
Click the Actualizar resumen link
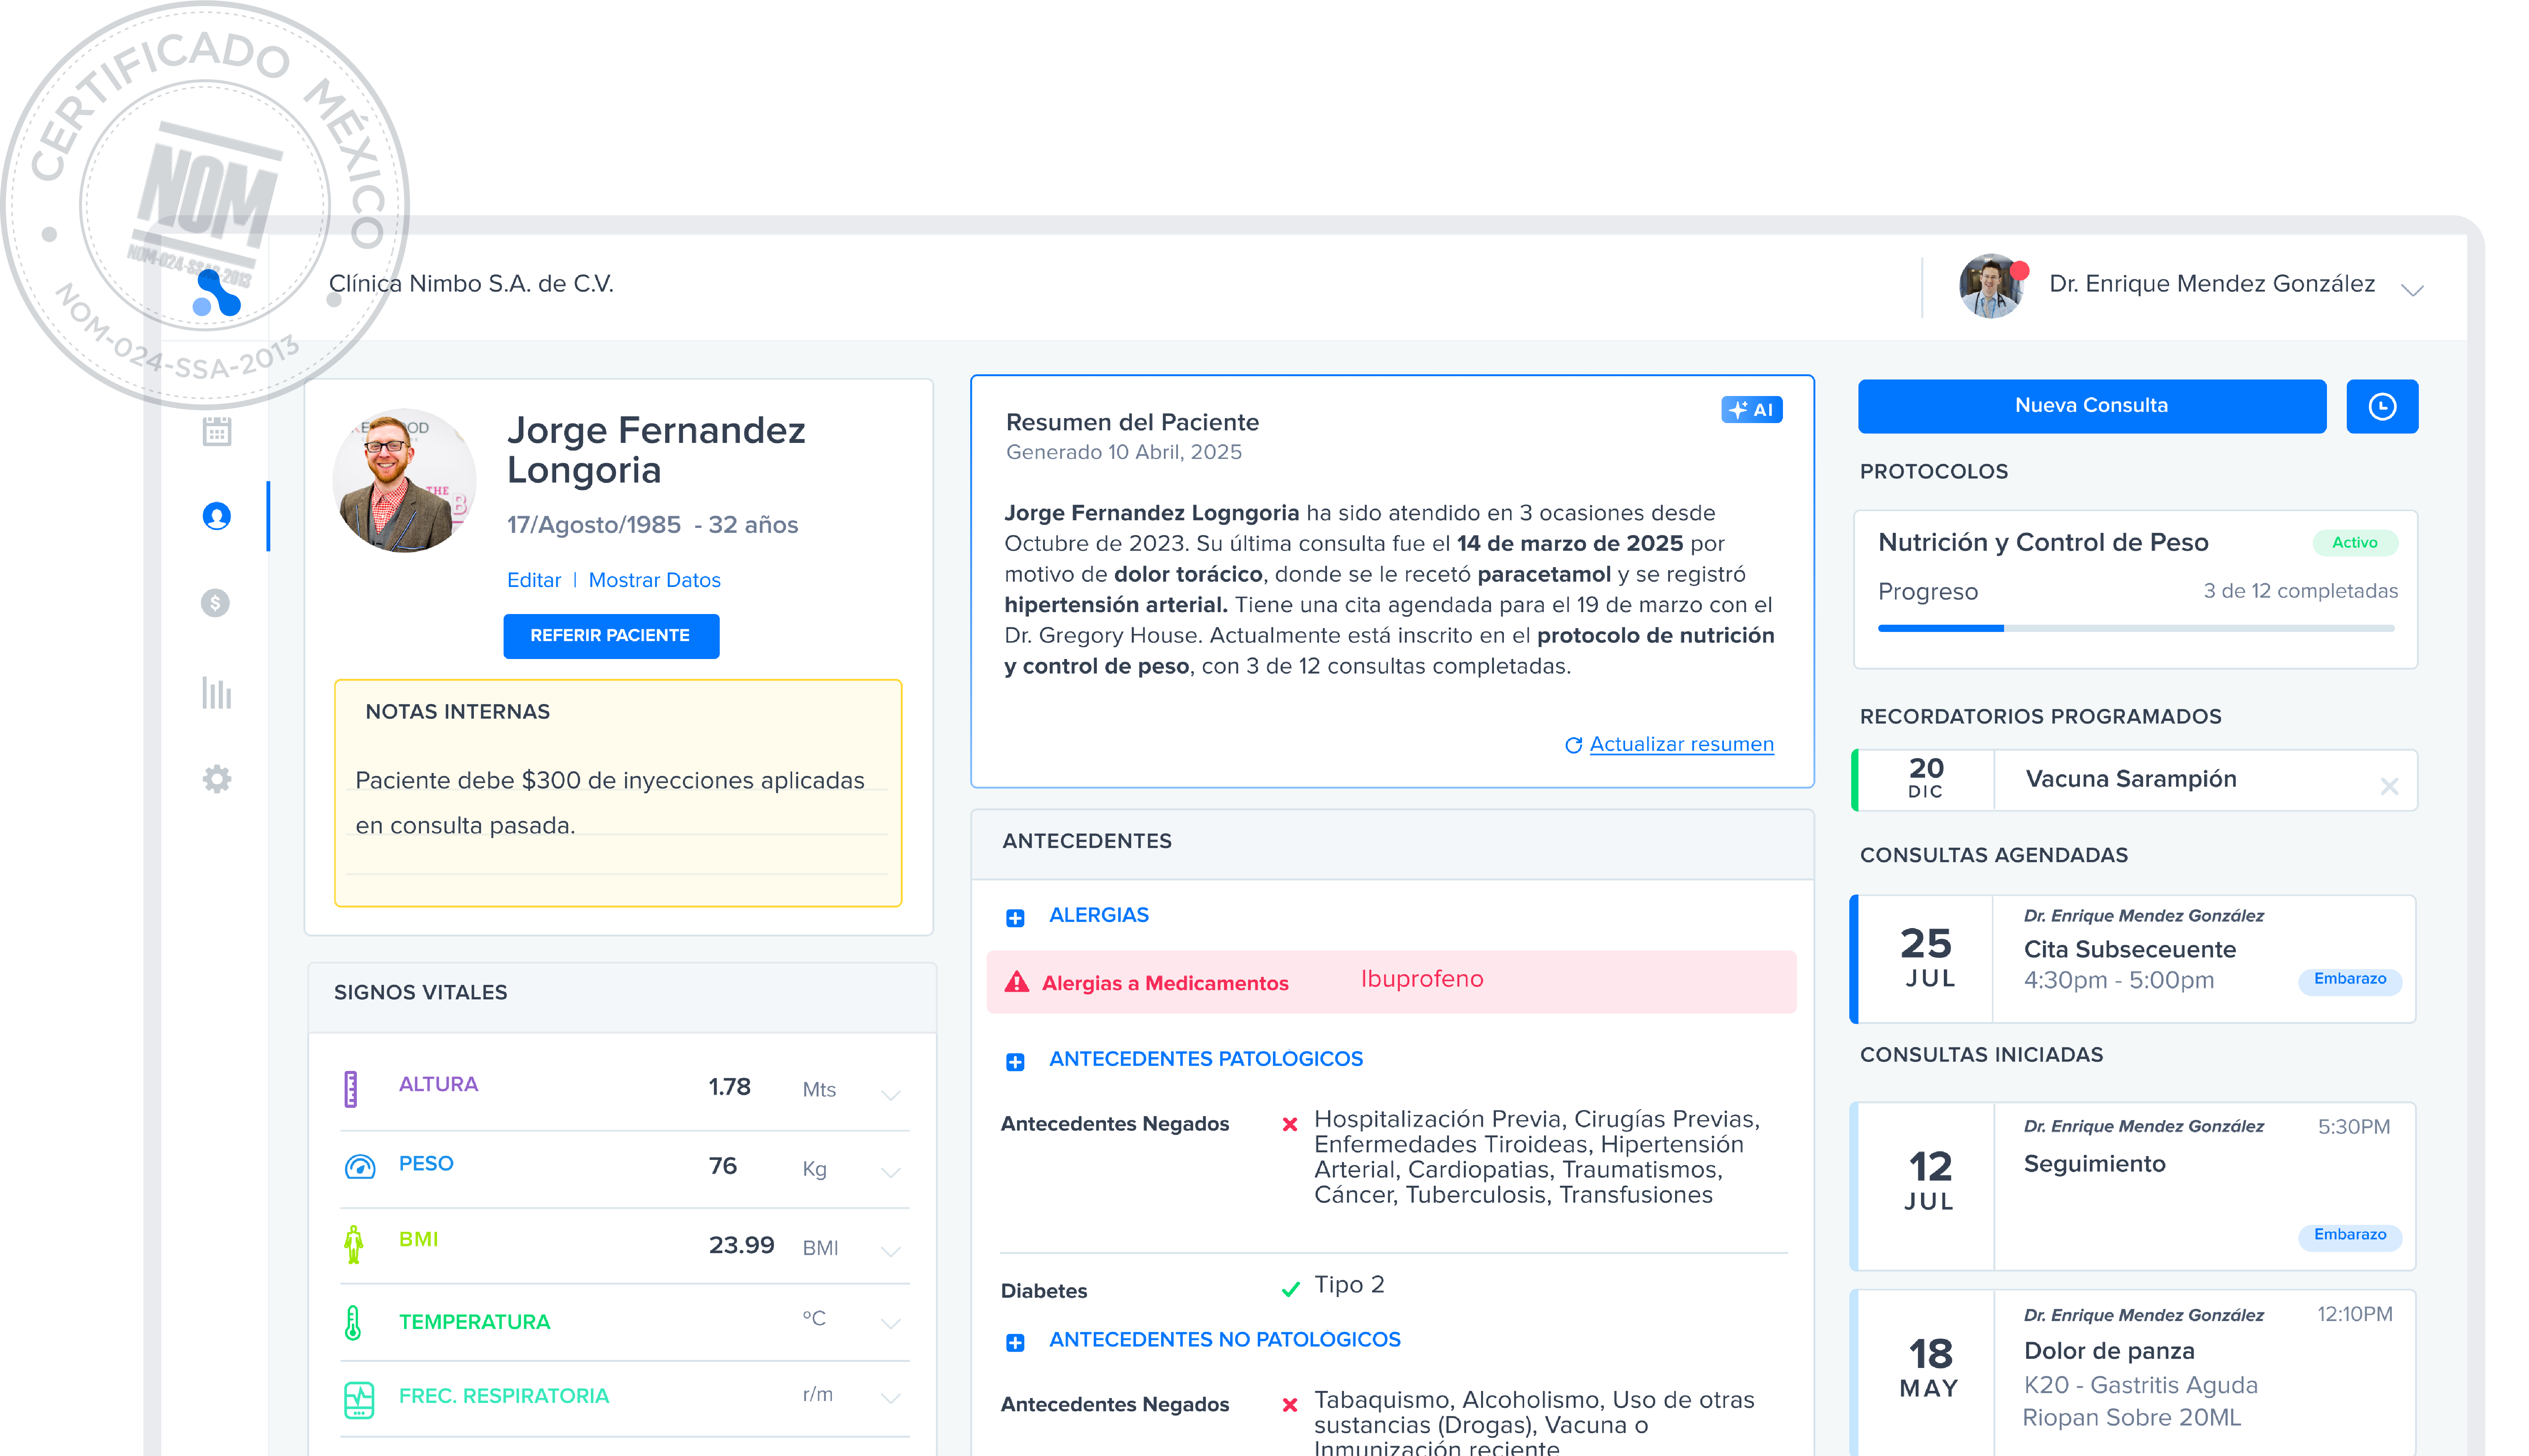(1681, 744)
